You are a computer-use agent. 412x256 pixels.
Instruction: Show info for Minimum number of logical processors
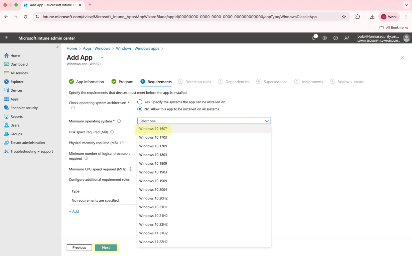coord(86,158)
